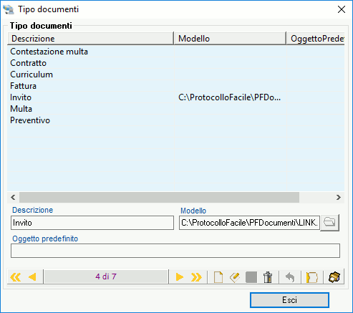The width and height of the screenshot is (353, 313).
Task: Edit current record with pencil icon
Action: (235, 277)
